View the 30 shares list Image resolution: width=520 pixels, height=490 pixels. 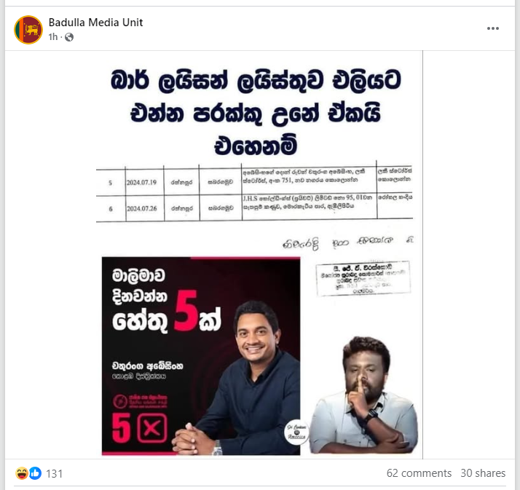pyautogui.click(x=483, y=473)
